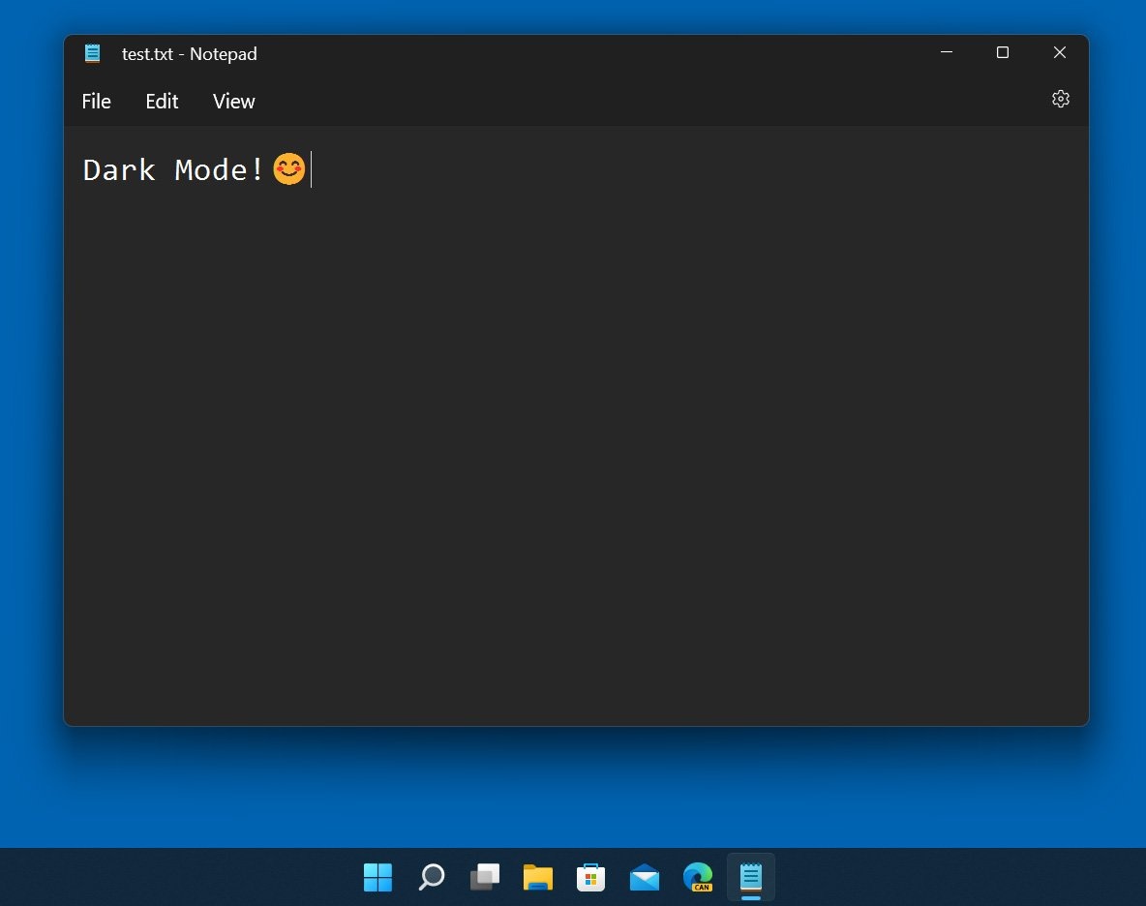Launch File Explorer from the taskbar
The height and width of the screenshot is (906, 1146).
[x=538, y=877]
